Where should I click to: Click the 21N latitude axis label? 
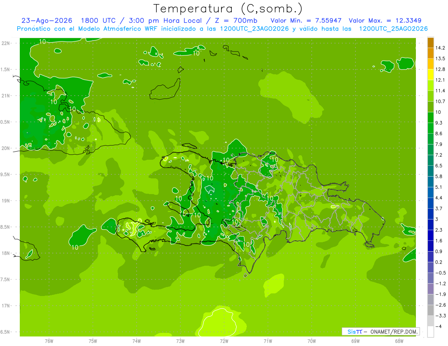click(x=6, y=96)
